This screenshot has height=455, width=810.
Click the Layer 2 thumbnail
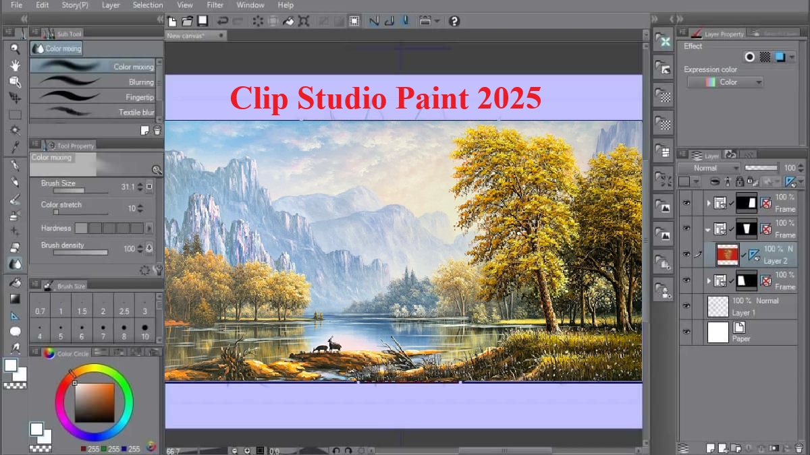click(728, 253)
